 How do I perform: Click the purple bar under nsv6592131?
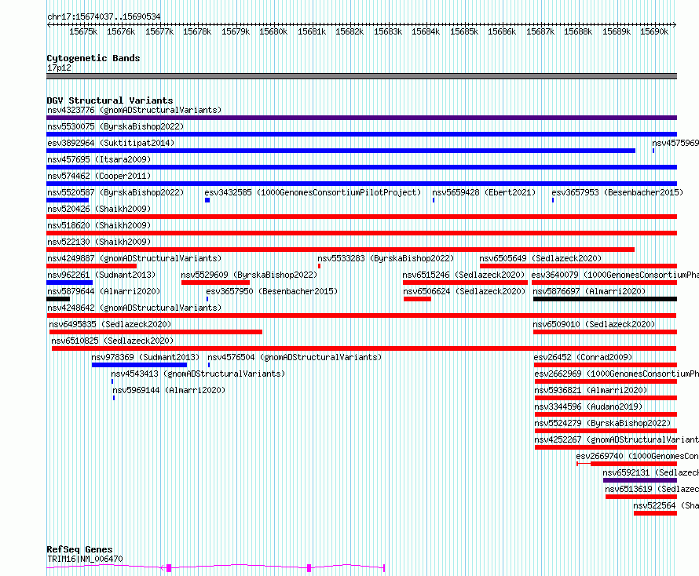tap(640, 480)
